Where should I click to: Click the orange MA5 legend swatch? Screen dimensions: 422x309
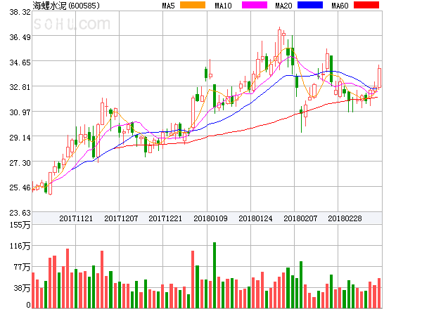coord(193,5)
